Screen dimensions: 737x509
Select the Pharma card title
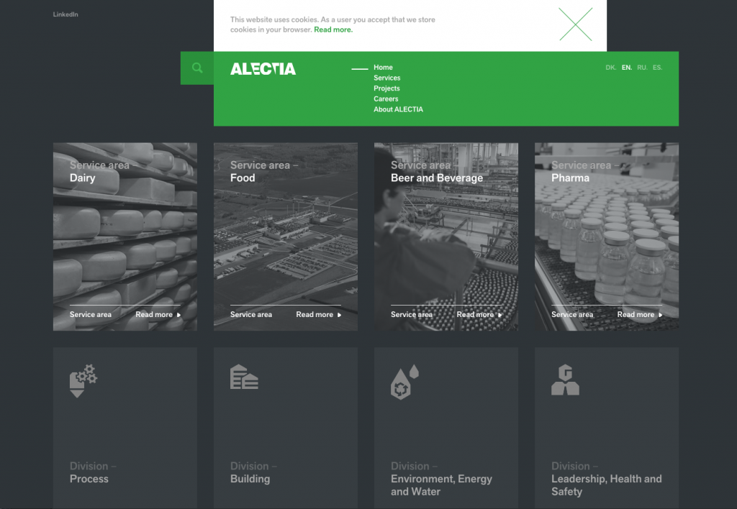tap(570, 178)
